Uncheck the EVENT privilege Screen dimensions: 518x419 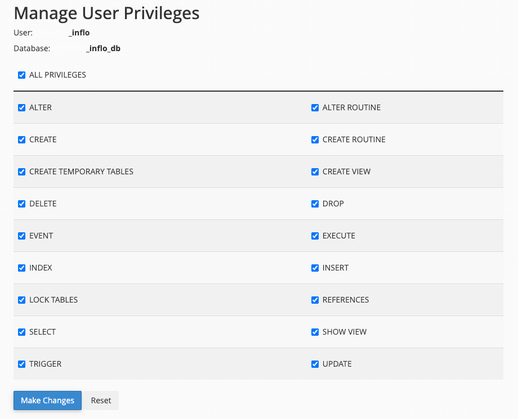22,236
